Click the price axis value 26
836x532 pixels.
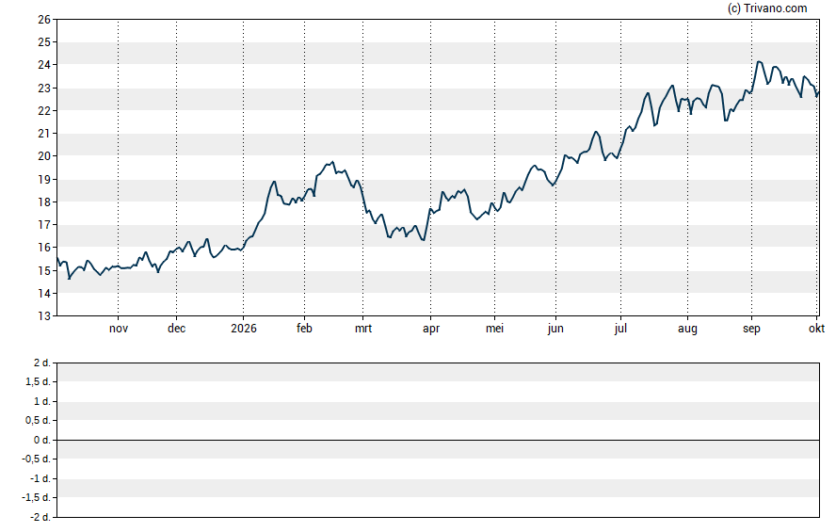click(44, 20)
